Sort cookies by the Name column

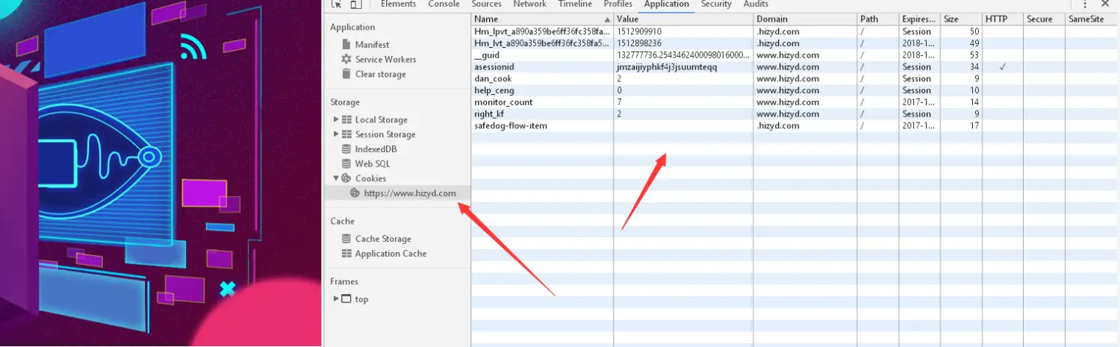pyautogui.click(x=542, y=19)
